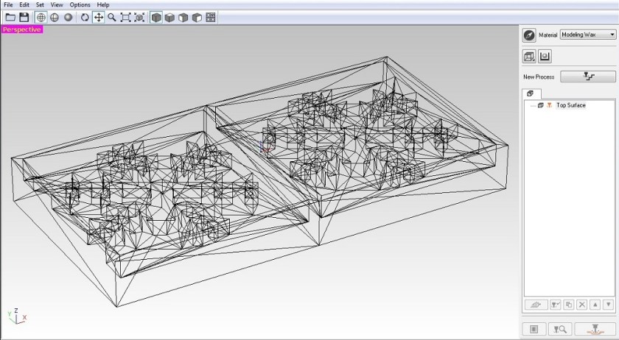This screenshot has width=619, height=340.
Task: Open the Material dropdown showing Modeling Wax
Action: [587, 35]
